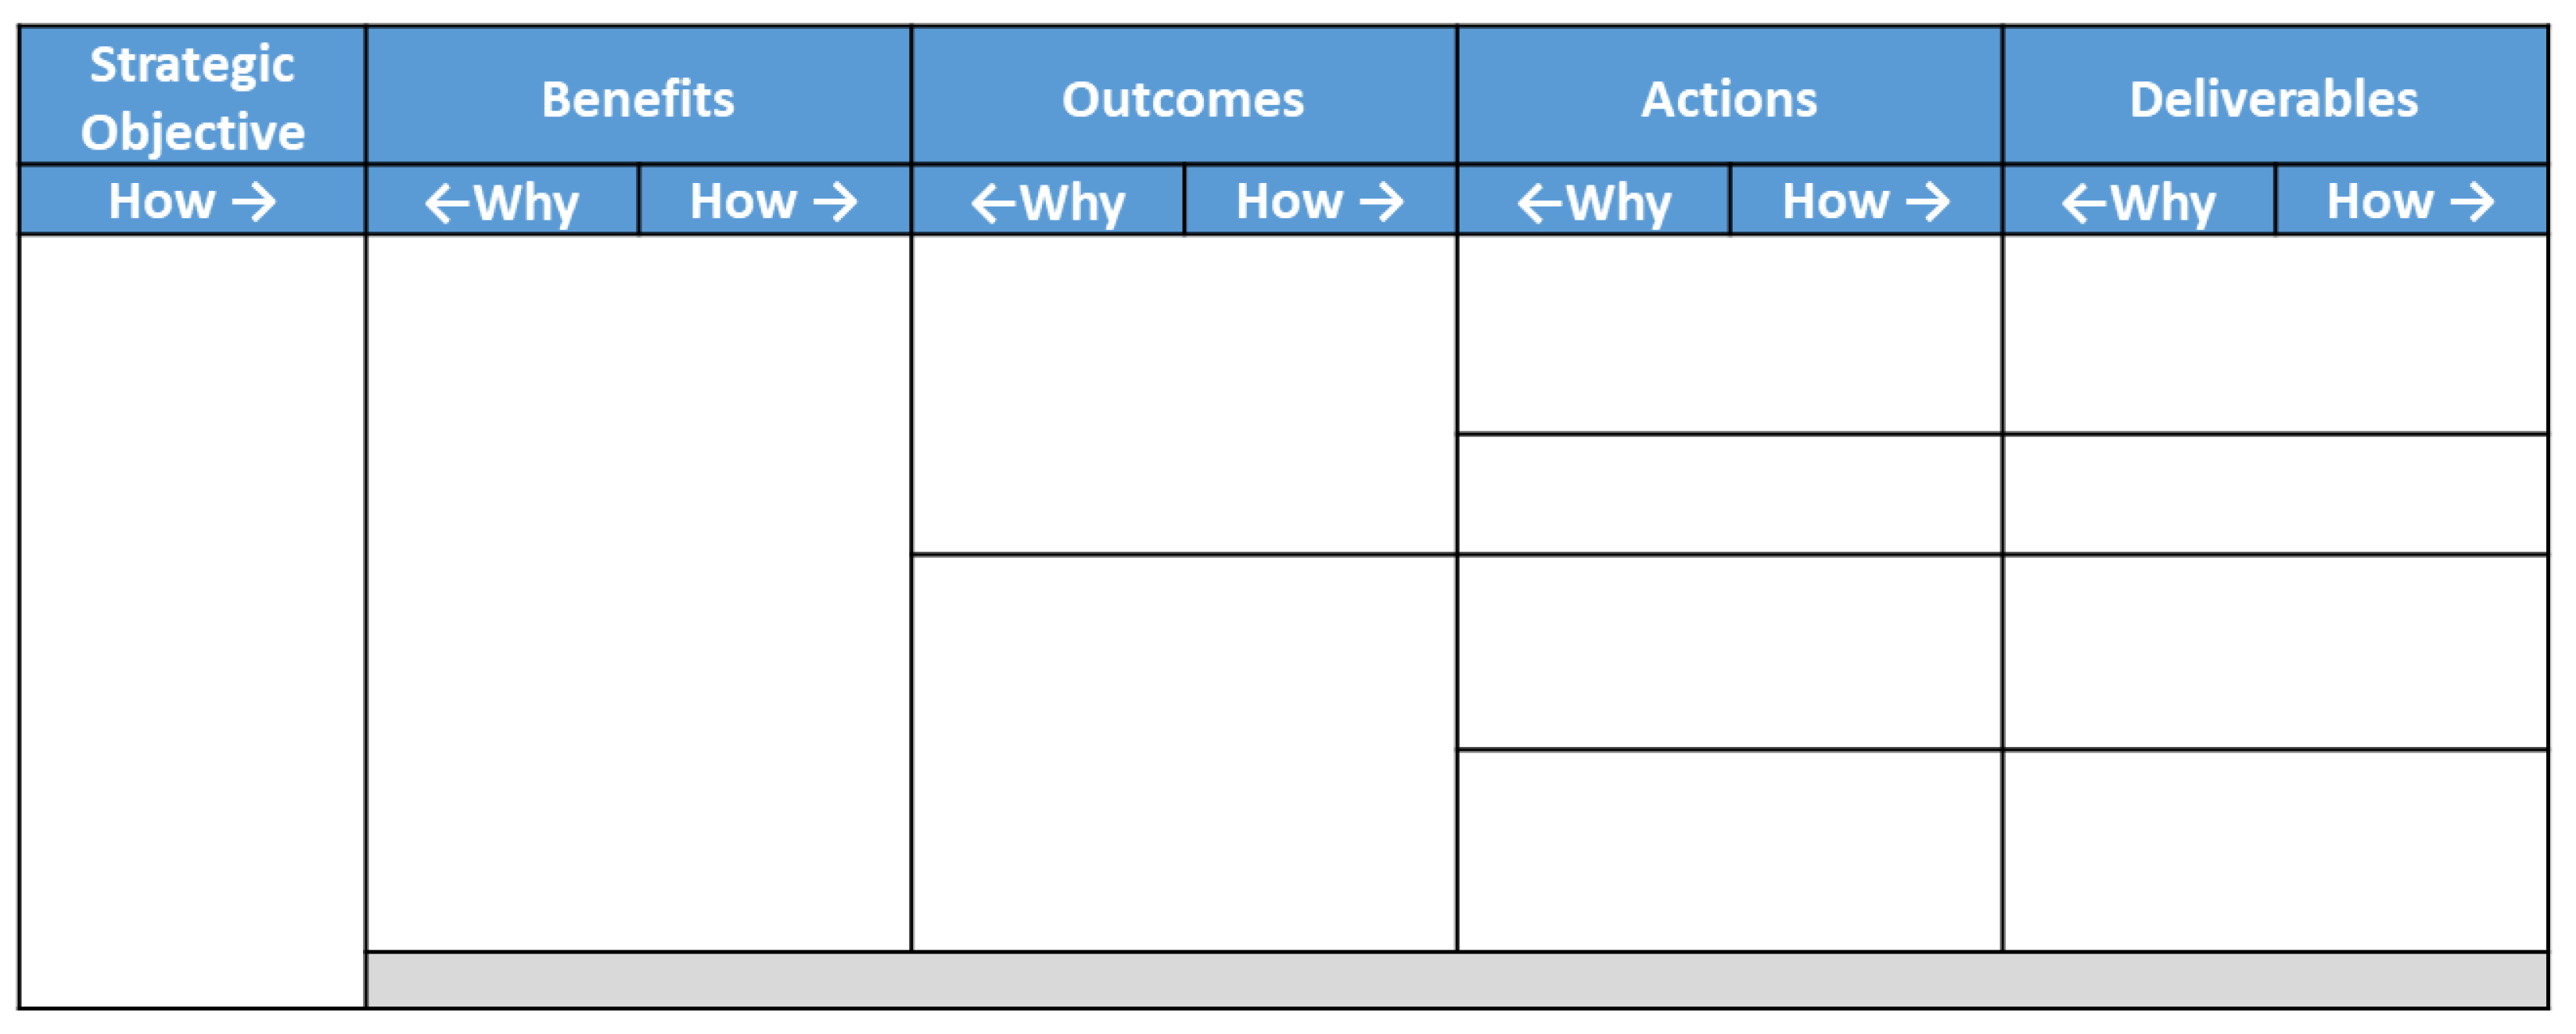Screen dimensions: 2576x1034
Task: Click the Strategic Objective column header
Action: [x=192, y=97]
